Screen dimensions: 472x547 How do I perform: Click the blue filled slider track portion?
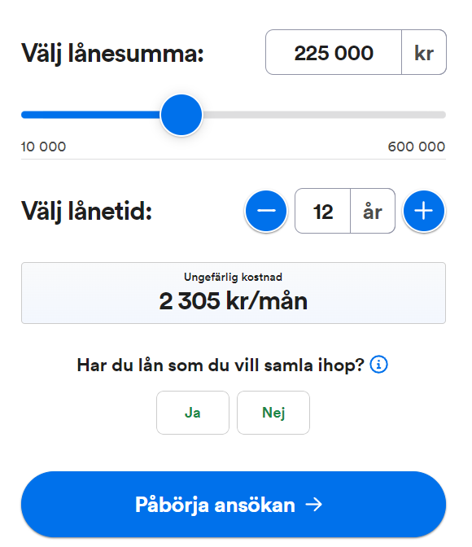click(90, 115)
